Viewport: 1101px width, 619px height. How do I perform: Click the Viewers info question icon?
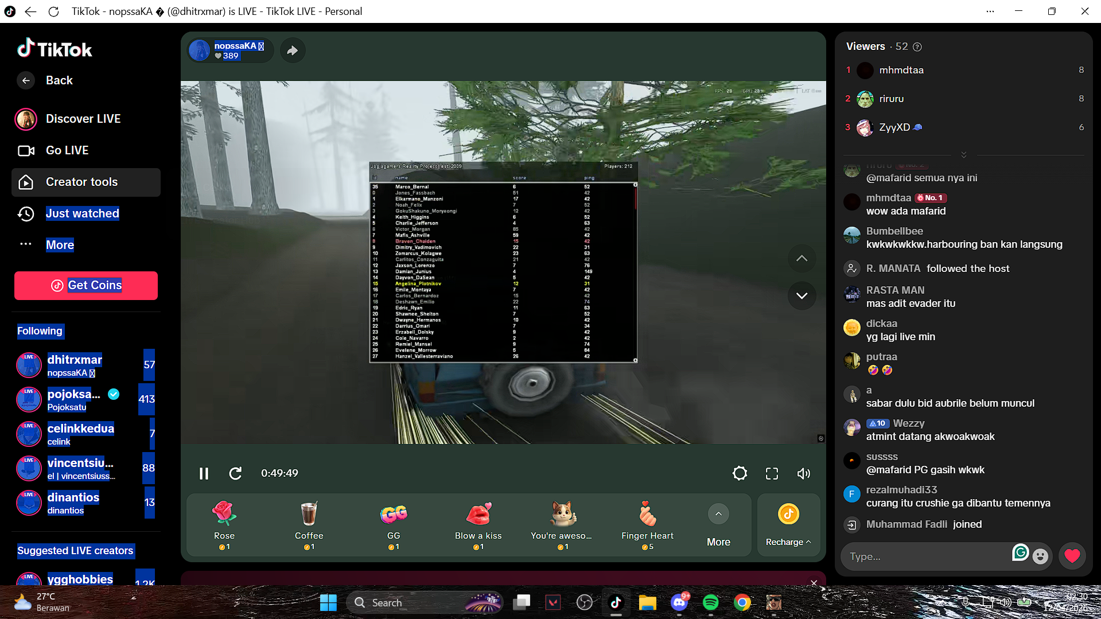[x=917, y=47]
